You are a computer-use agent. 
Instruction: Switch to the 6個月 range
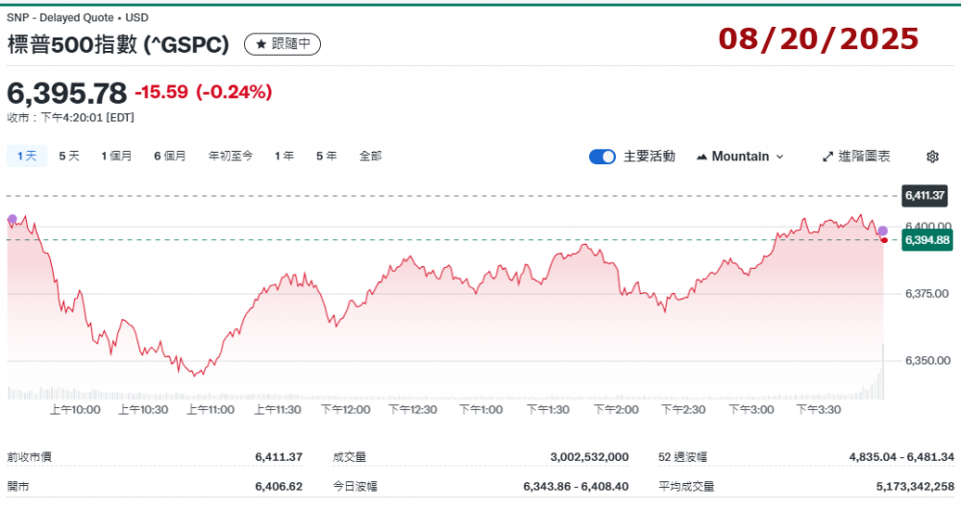coord(170,156)
